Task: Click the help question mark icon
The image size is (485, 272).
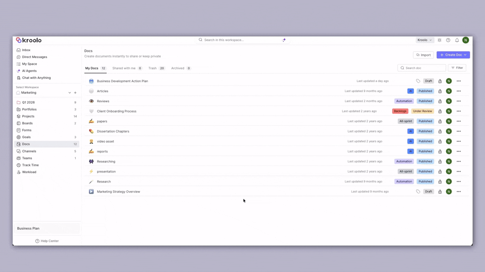Action: click(x=448, y=40)
